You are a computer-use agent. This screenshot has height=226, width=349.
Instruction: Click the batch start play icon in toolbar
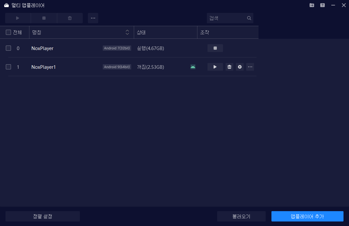18,18
